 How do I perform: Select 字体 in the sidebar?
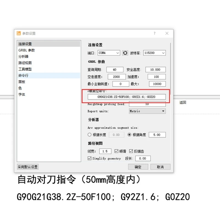point(49,94)
